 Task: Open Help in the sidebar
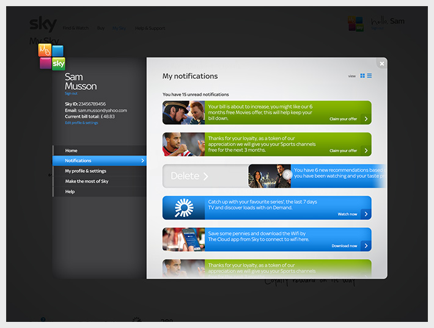[x=100, y=191]
